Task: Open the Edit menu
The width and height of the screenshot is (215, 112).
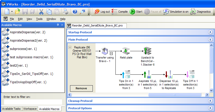Action: pos(20,19)
